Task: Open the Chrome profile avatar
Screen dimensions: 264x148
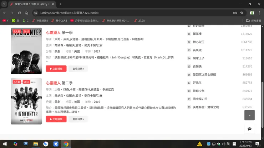Action: click(252, 13)
